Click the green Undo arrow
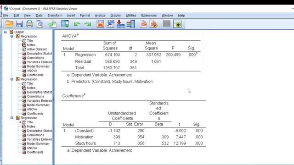This screenshot has width=294, height=165. click(x=77, y=24)
